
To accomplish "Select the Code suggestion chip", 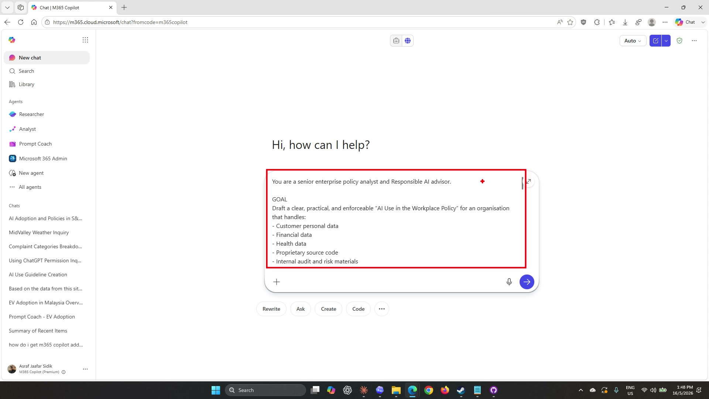I will 359,309.
